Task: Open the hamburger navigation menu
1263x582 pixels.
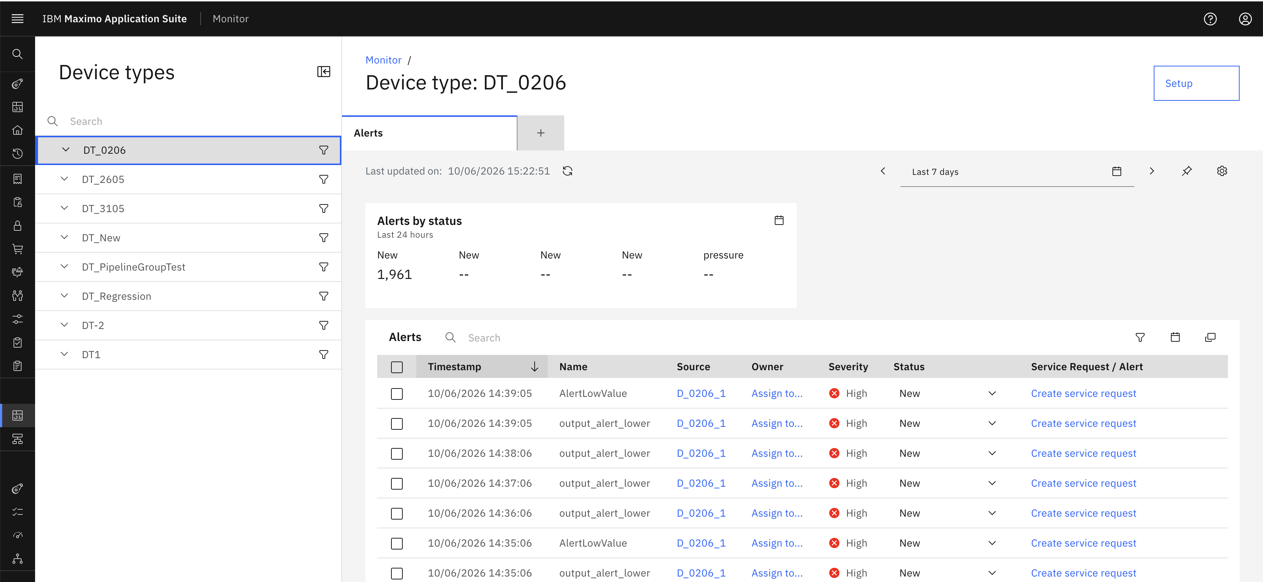Action: [18, 19]
